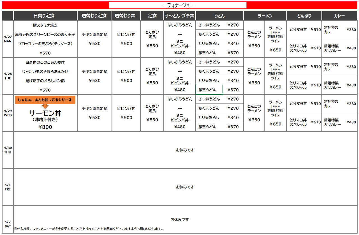Select the "¥800" price under サーモン丼
The image size is (359, 235).
[x=45, y=127]
